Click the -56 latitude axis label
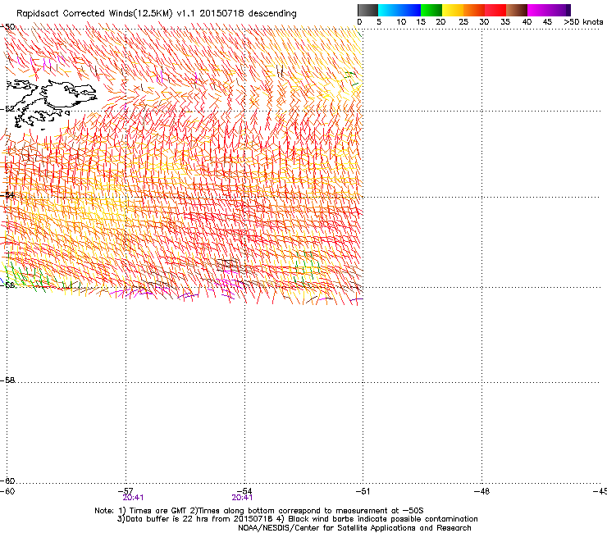607x533 pixels. 7,285
